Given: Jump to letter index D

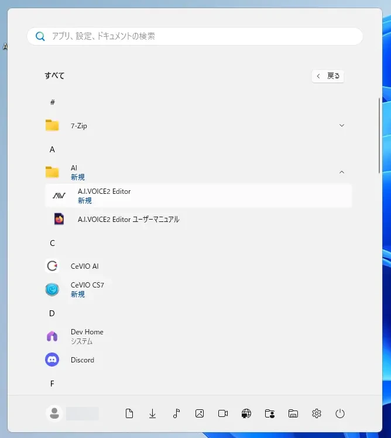Looking at the screenshot, I should click(52, 313).
